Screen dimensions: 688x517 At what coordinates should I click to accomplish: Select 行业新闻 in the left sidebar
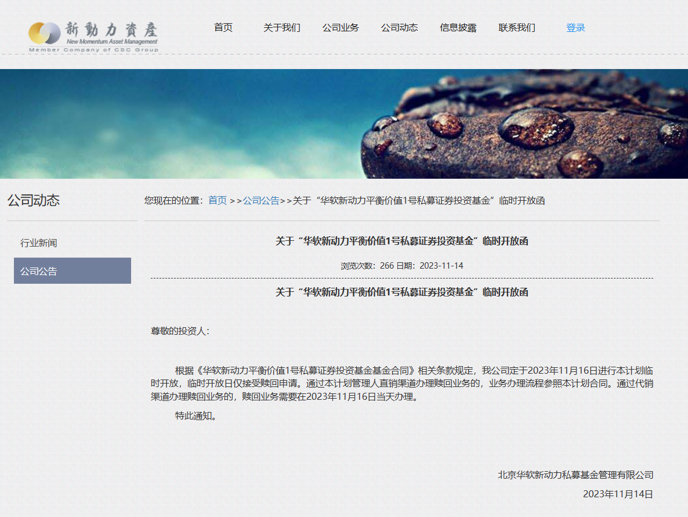(x=39, y=243)
